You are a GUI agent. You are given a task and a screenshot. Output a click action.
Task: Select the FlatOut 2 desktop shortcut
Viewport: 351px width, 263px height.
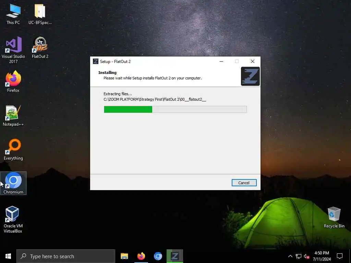40,48
